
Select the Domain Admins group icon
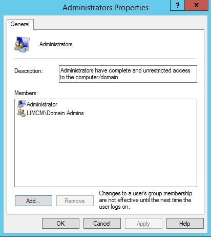click(22, 113)
